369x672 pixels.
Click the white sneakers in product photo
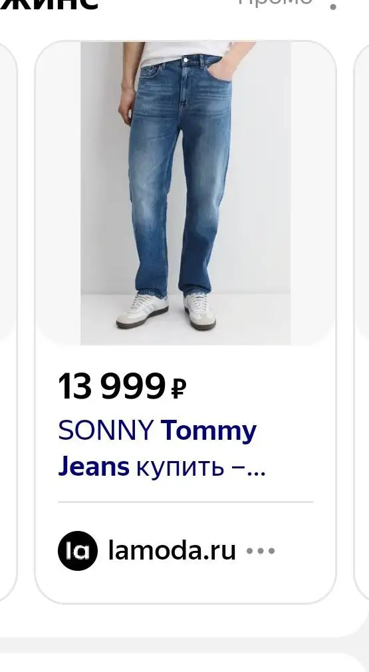click(166, 310)
